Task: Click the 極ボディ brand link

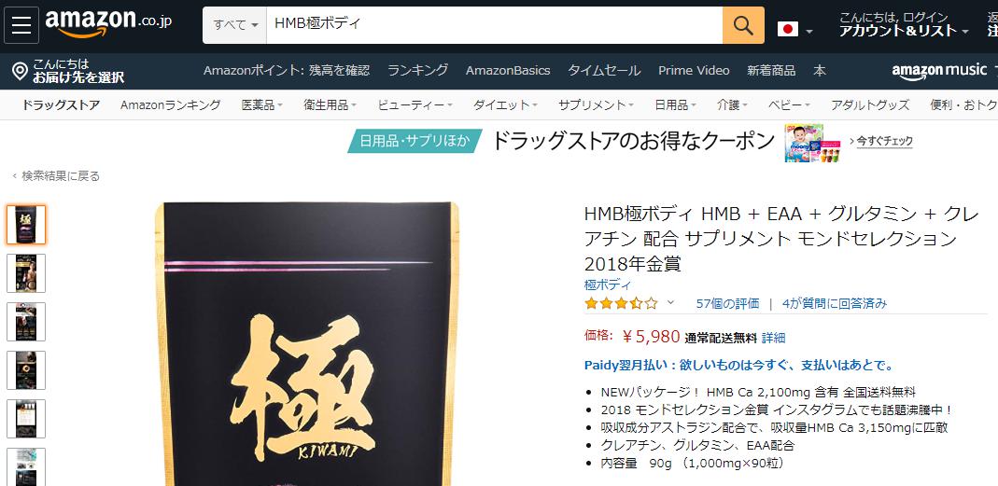Action: [x=607, y=285]
